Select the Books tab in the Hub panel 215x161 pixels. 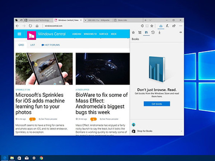pyautogui.click(x=146, y=33)
